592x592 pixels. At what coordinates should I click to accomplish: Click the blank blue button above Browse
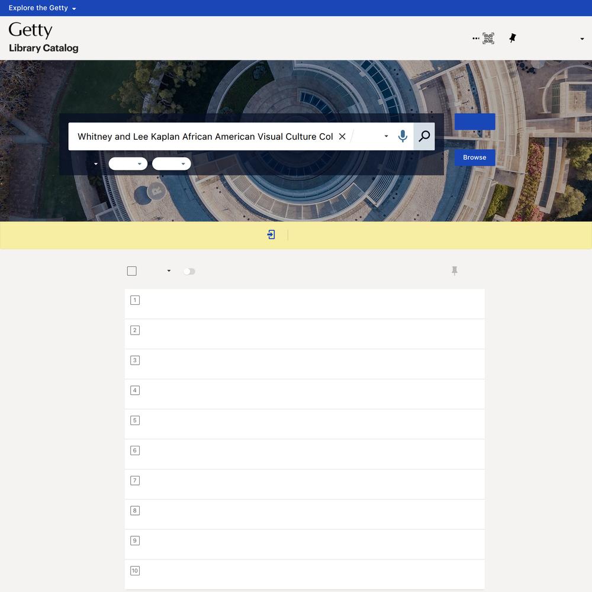tap(475, 121)
